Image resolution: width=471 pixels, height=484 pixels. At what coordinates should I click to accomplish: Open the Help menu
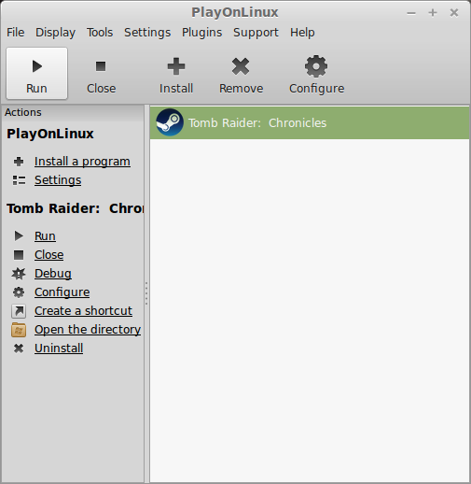pyautogui.click(x=302, y=33)
